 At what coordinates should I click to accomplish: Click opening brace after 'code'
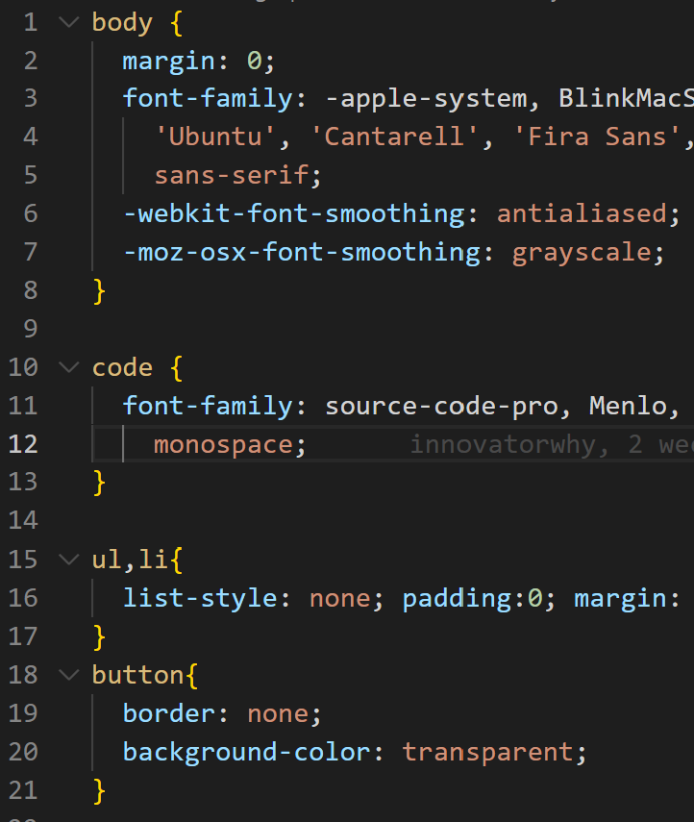177,368
